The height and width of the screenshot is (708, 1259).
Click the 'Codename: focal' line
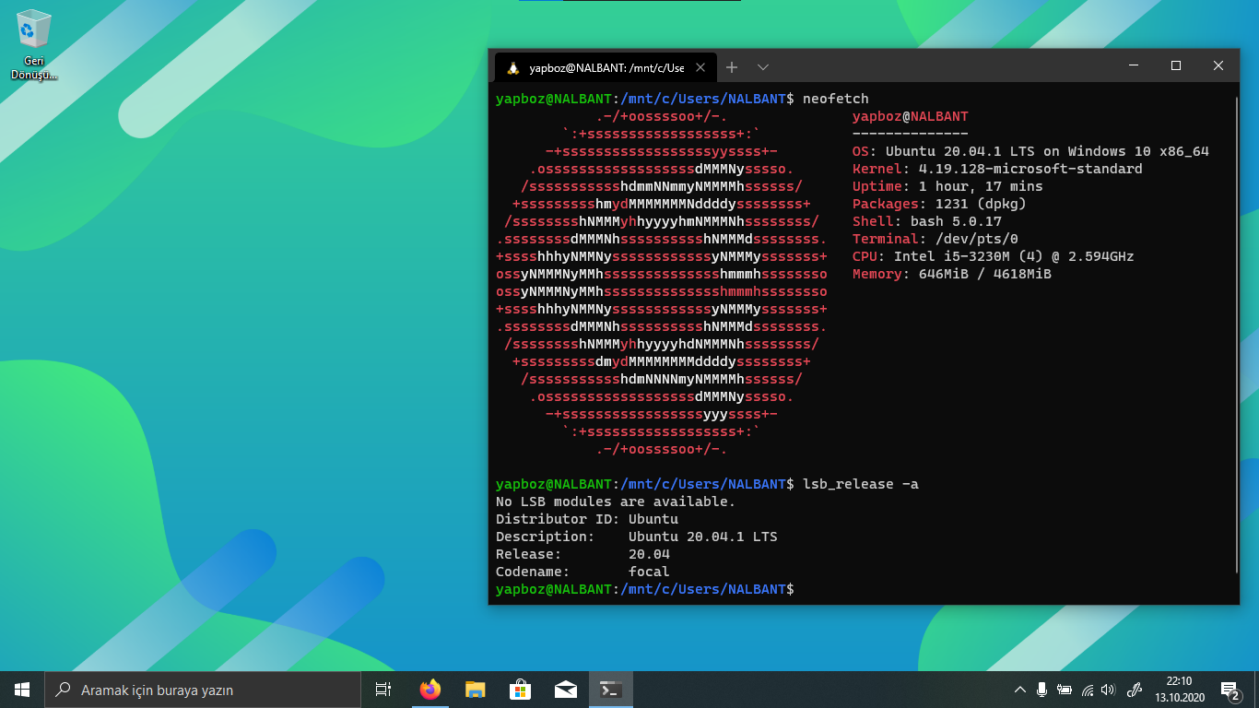582,572
